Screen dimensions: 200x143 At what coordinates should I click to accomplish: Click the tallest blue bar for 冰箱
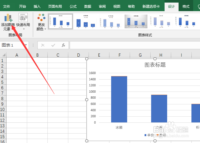click(x=119, y=99)
